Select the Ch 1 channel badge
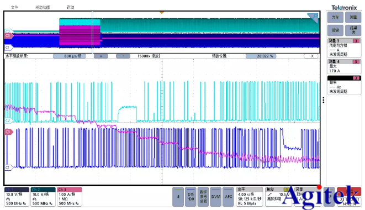The image size is (365, 210). pos(17,197)
